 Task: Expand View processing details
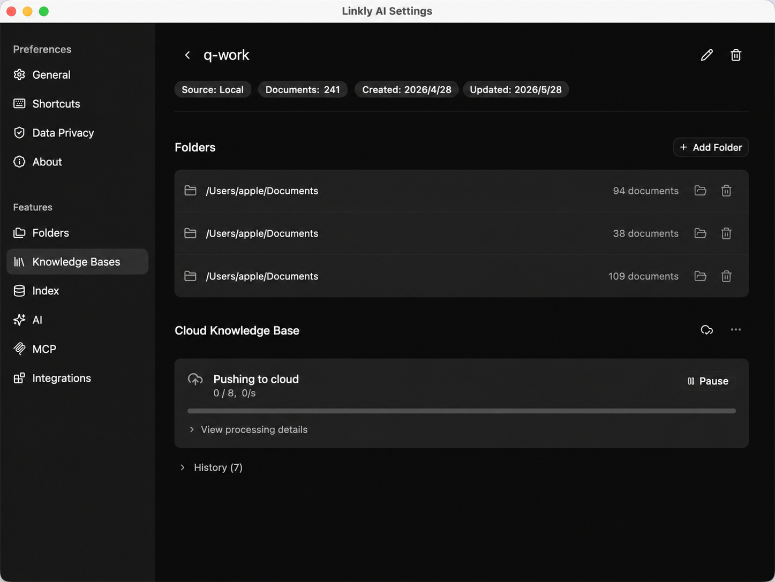click(x=249, y=429)
